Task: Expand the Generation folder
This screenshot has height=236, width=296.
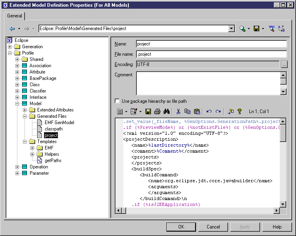Action: 9,47
